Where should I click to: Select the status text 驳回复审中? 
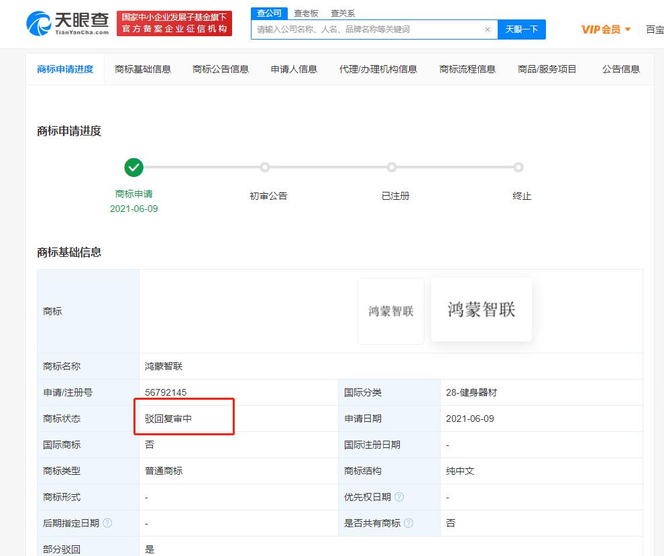click(x=168, y=419)
